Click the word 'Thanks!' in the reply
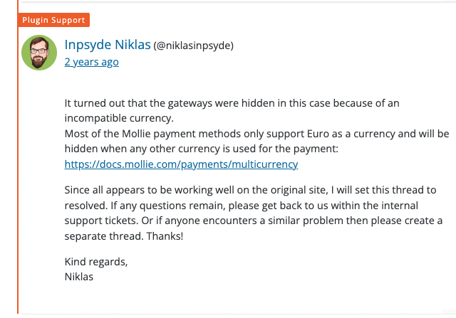This screenshot has height=318, width=456. [x=165, y=236]
